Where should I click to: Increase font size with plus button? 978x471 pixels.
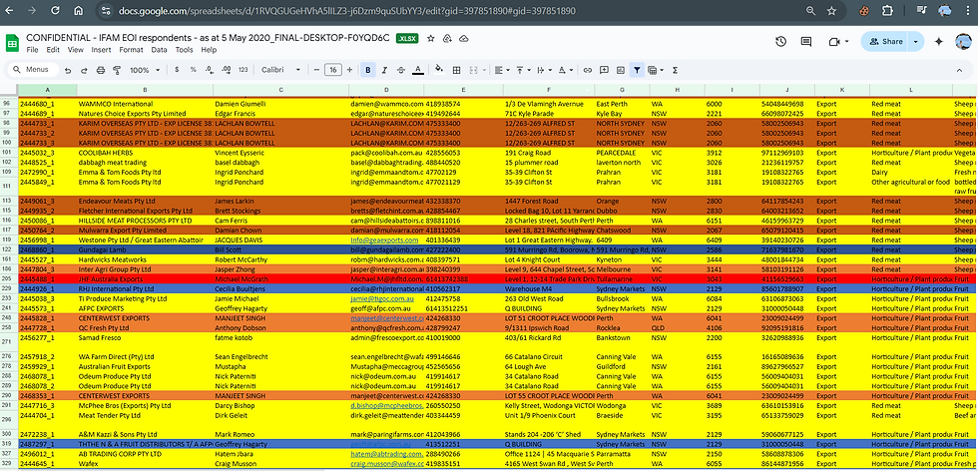(x=349, y=70)
